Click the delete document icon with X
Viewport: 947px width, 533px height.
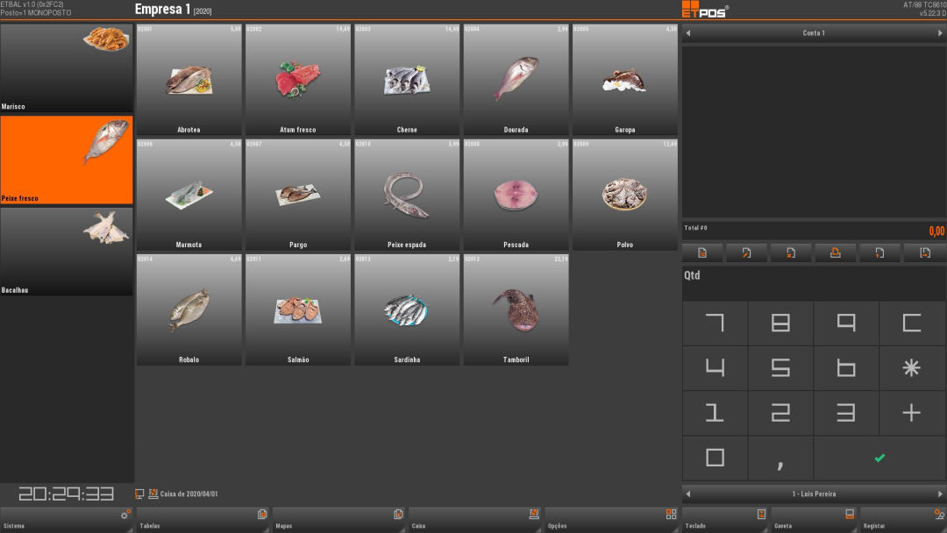point(791,253)
